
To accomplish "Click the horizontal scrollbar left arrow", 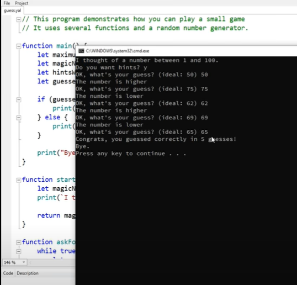I will tap(30, 263).
